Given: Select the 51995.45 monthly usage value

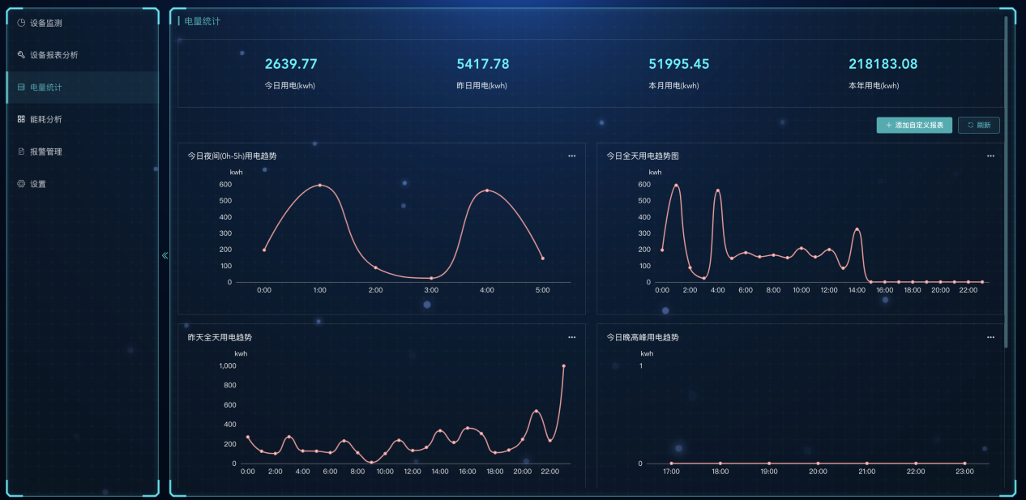Looking at the screenshot, I should coord(679,64).
